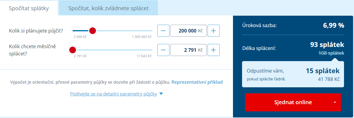The width and height of the screenshot is (354, 118).
Task: Increase monthly payment with plus button
Action: (x=213, y=50)
